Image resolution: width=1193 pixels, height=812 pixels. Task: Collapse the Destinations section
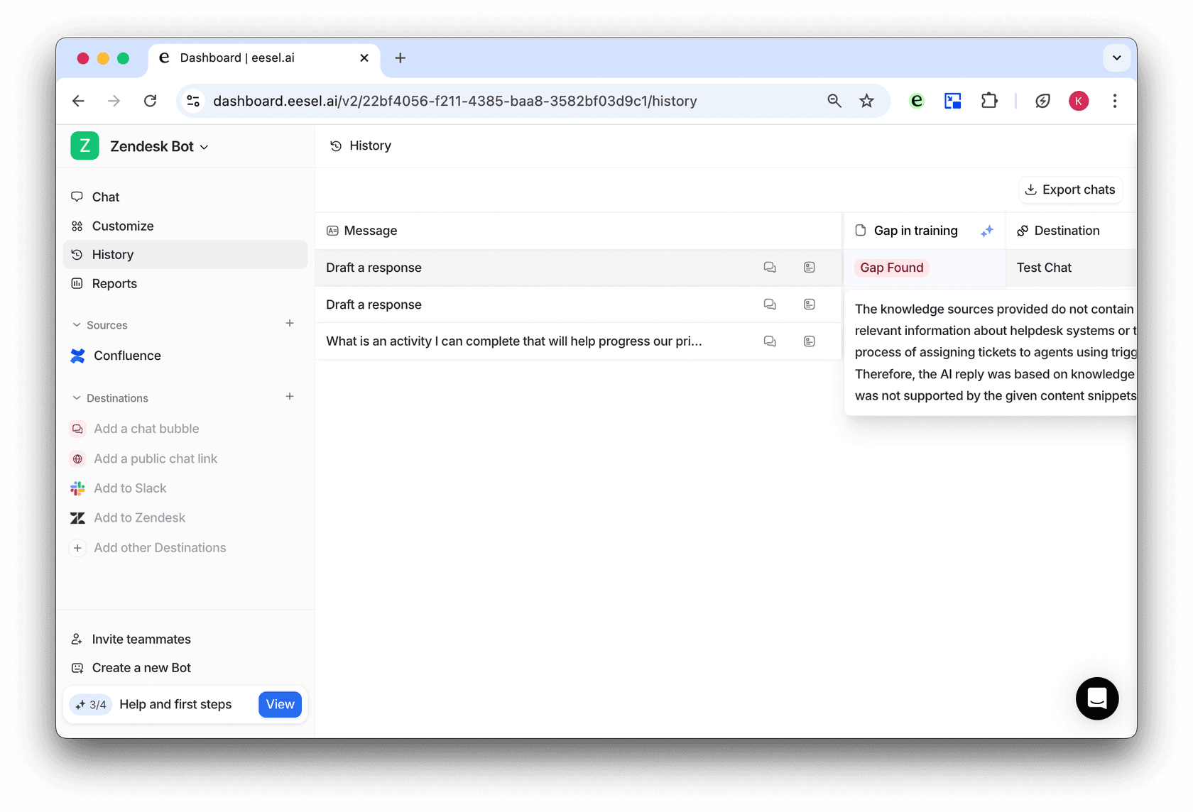77,398
